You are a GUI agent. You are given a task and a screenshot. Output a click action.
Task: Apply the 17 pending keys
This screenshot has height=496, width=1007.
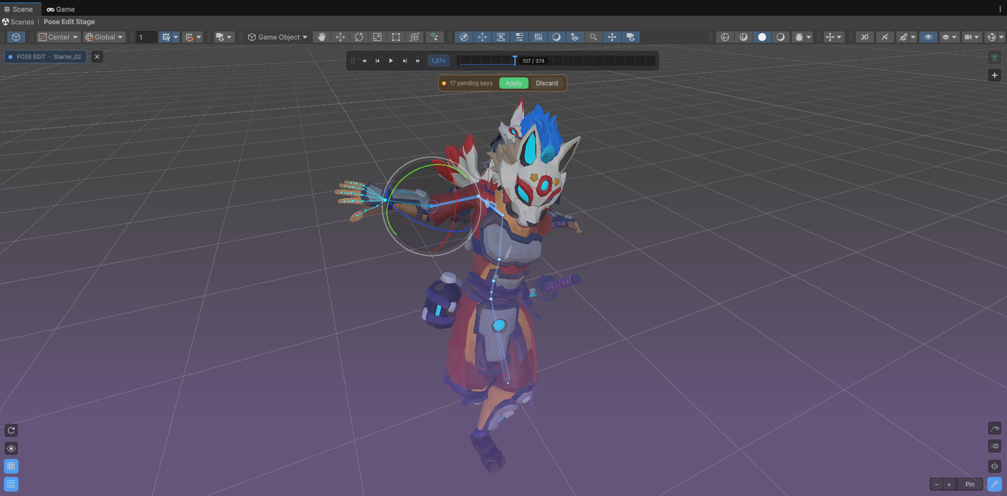coord(514,83)
